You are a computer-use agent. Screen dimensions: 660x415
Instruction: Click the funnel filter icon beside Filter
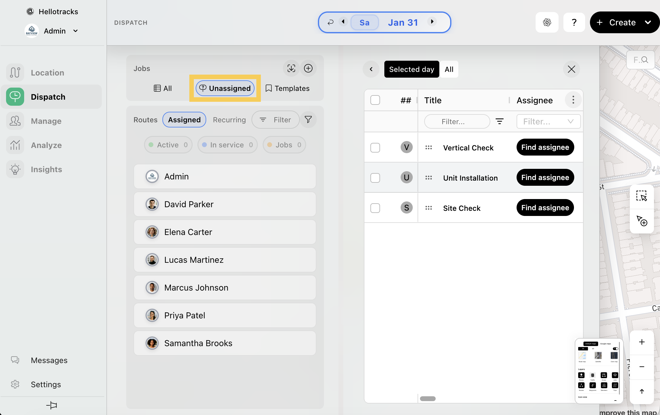pyautogui.click(x=308, y=120)
